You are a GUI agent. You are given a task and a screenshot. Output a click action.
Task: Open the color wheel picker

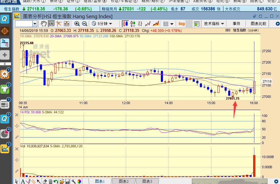pyautogui.click(x=79, y=181)
